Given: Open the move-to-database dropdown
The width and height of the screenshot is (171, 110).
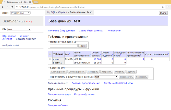Looking at the screenshot, I should pyautogui.click(x=106, y=77).
